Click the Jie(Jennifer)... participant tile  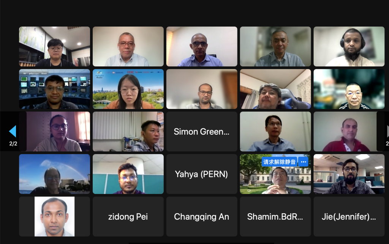349,217
